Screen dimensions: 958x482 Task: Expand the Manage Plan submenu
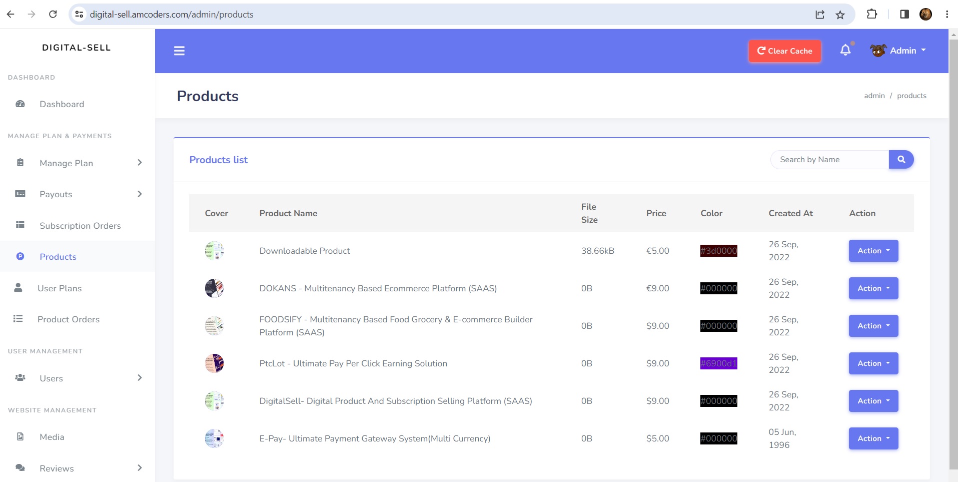[x=140, y=163]
